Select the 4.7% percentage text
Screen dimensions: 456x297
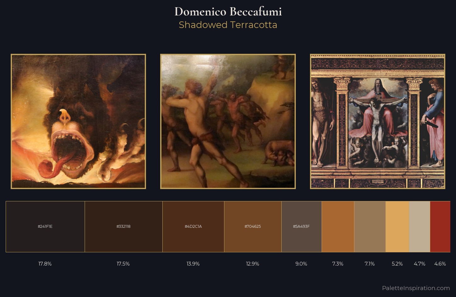[419, 264]
